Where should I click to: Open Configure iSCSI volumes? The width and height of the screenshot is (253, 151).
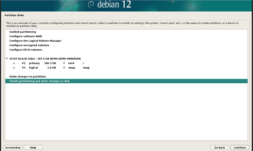[26, 50]
